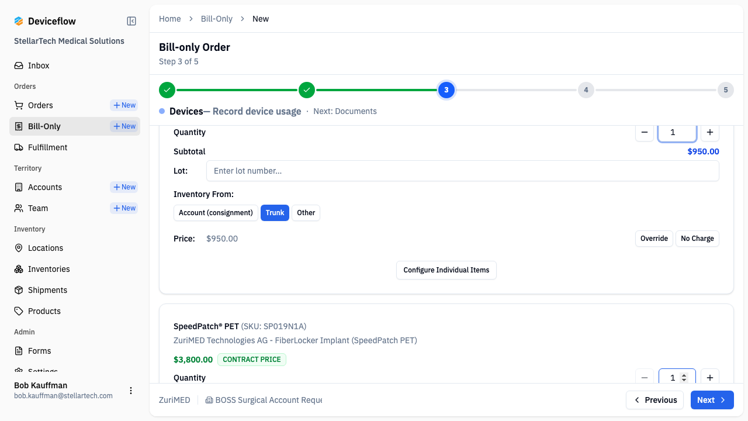Click the BOSS Surgical account building icon

(209, 400)
